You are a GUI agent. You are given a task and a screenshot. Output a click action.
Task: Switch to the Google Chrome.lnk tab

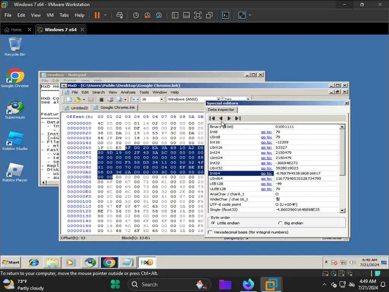click(x=114, y=108)
